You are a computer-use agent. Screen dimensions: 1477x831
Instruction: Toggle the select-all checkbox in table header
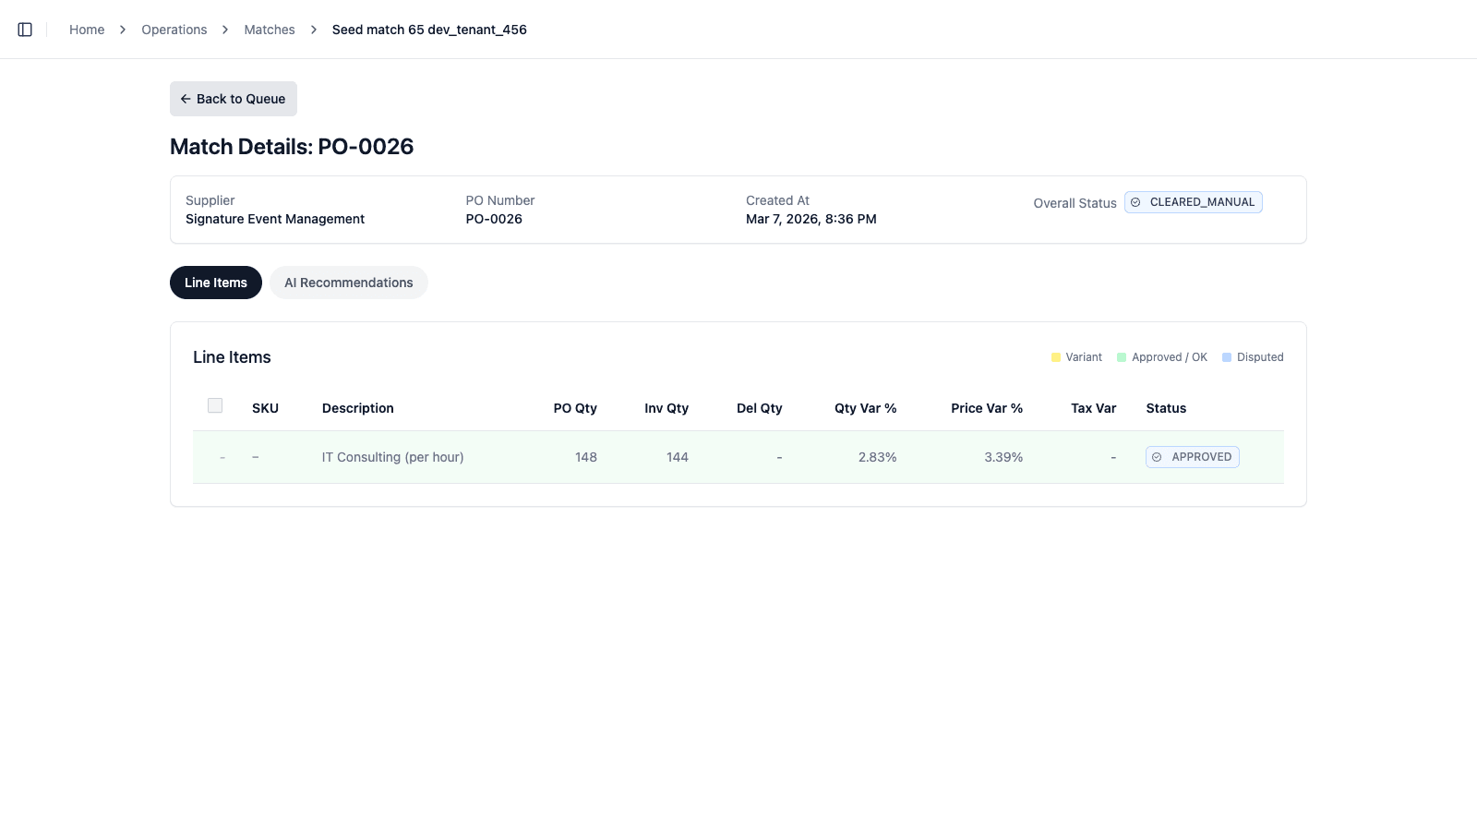214,405
